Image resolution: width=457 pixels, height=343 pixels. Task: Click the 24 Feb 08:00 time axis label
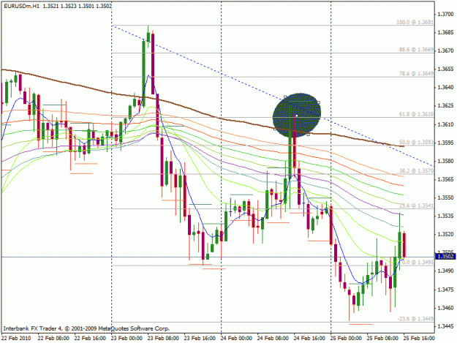tap(273, 338)
